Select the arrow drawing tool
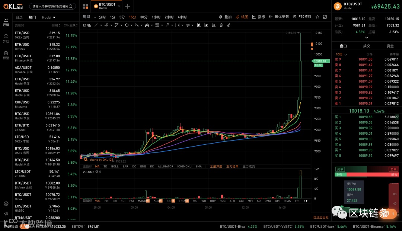 167,25
